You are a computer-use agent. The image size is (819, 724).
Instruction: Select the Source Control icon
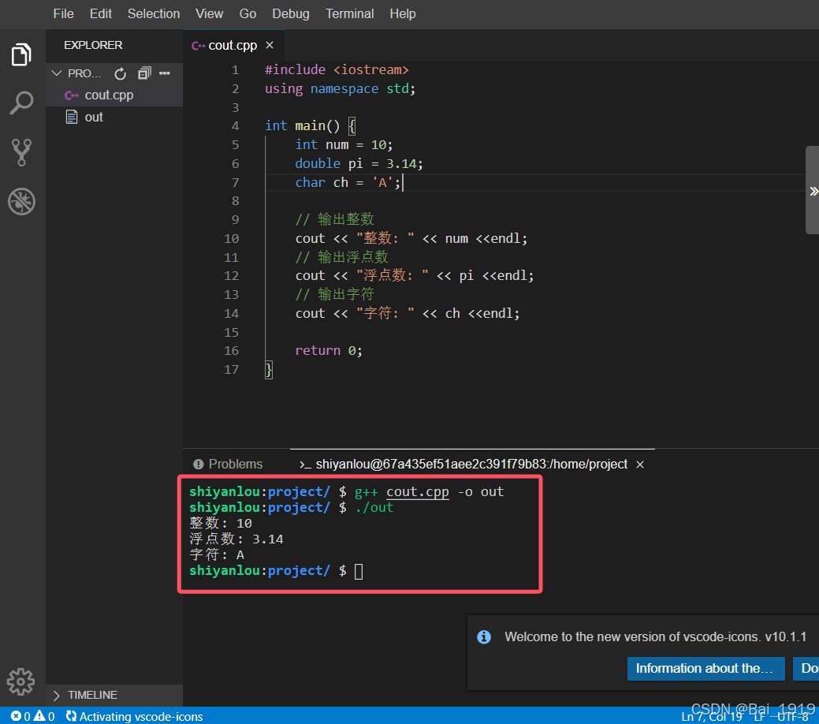point(20,151)
